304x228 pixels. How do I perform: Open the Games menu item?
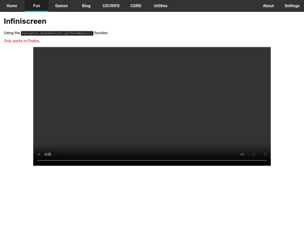tap(61, 6)
